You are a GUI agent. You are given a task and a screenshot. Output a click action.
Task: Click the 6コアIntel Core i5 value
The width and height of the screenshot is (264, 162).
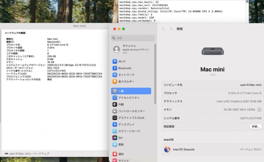click(x=58, y=45)
